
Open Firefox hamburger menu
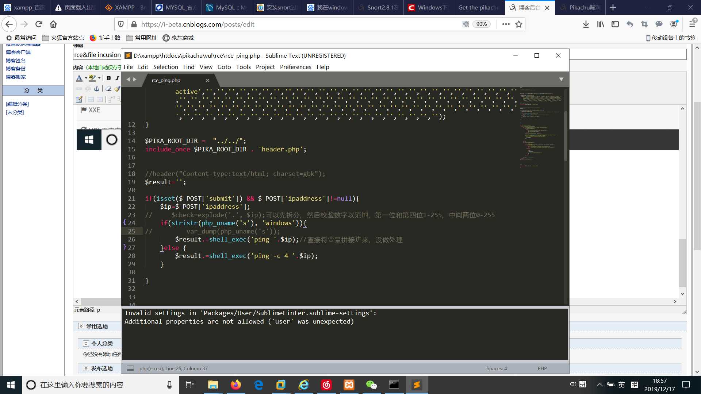point(692,24)
